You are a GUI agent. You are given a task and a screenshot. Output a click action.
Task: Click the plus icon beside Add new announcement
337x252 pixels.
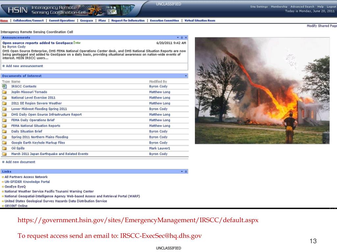pyautogui.click(x=3, y=66)
